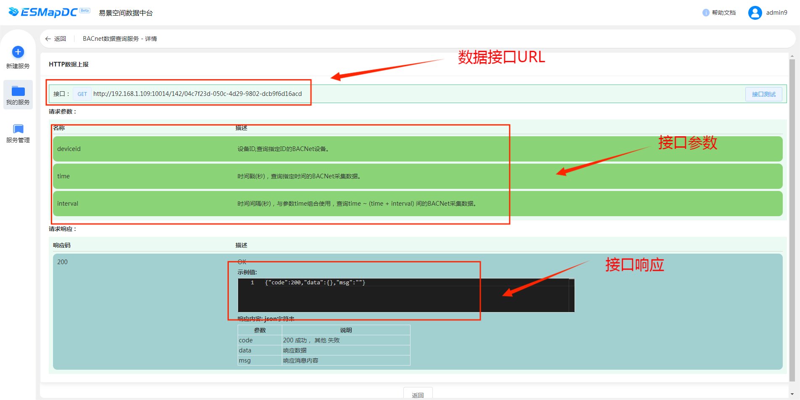800x400 pixels.
Task: Click the 示例值 label
Action: point(247,272)
